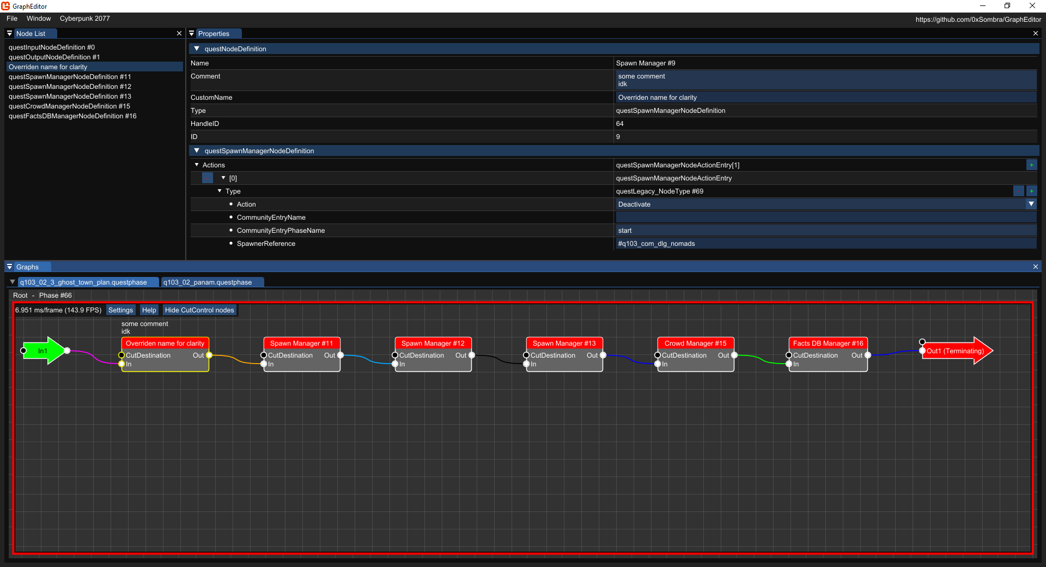Image resolution: width=1046 pixels, height=567 pixels.
Task: Click Hide CutControl nodes button
Action: click(x=199, y=310)
